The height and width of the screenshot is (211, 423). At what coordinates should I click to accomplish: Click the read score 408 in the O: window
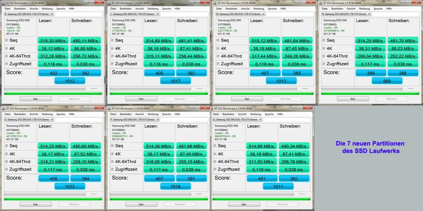coord(54,179)
